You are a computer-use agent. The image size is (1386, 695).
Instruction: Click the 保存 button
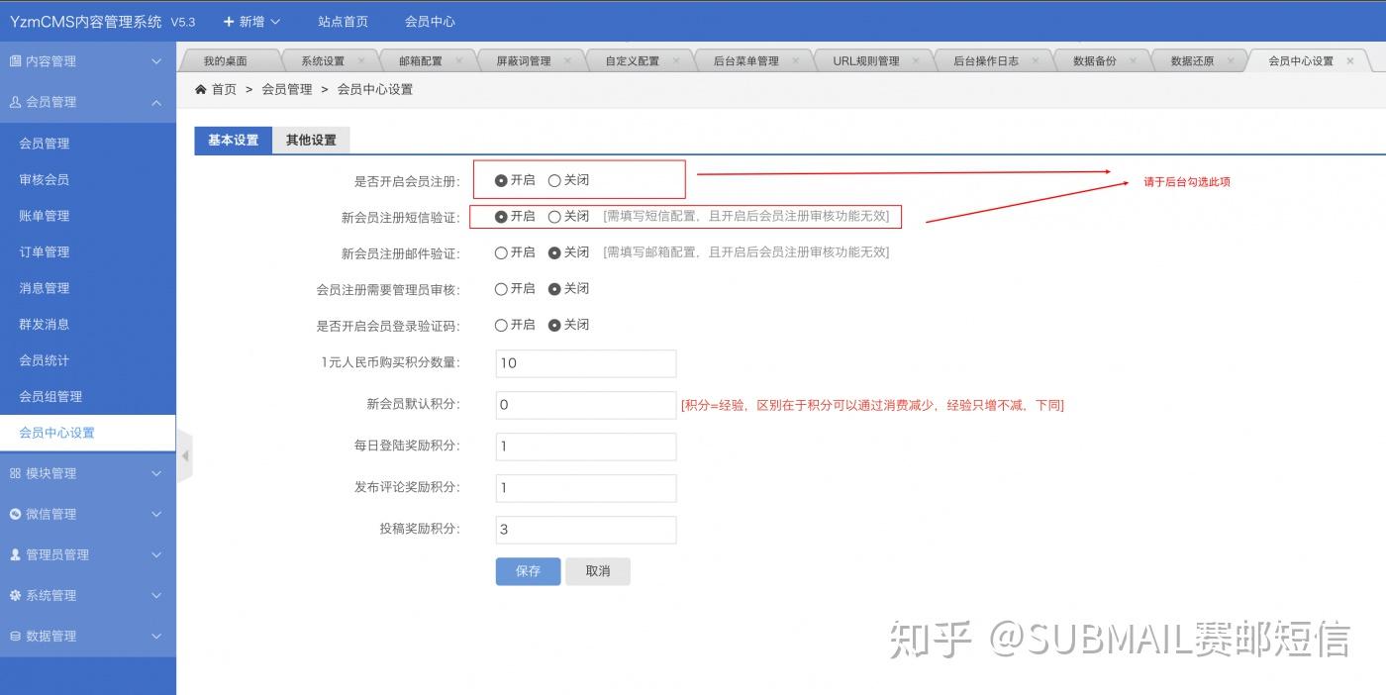528,571
